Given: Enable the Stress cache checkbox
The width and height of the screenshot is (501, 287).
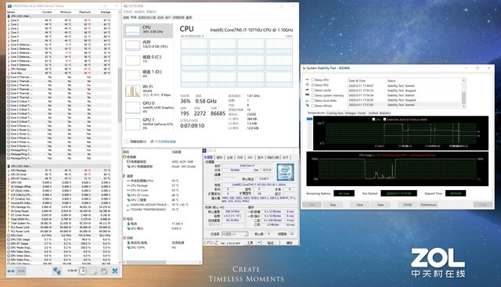Looking at the screenshot, I should pyautogui.click(x=313, y=90).
